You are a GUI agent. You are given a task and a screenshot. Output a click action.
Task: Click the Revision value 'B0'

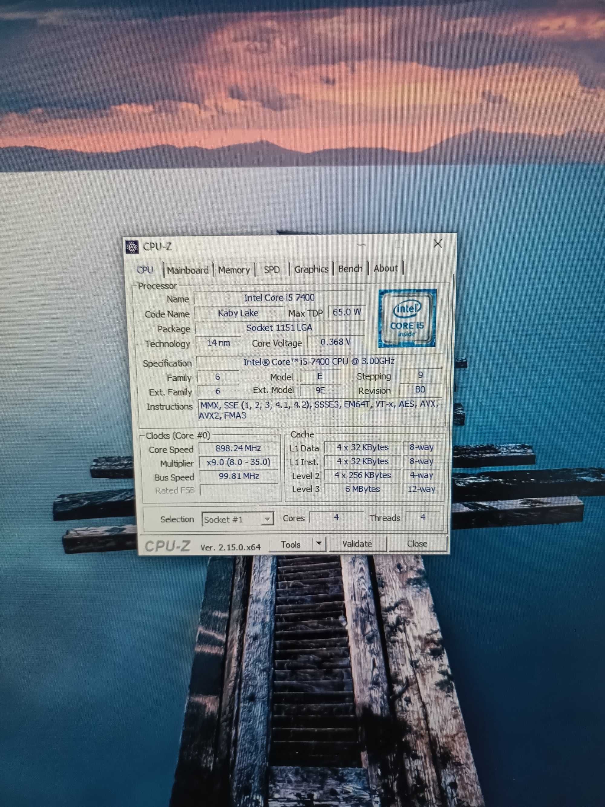[420, 390]
